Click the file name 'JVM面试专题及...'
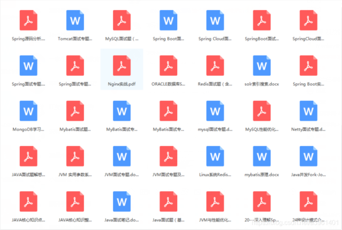Viewport: 342px width, 230px height. point(168,175)
